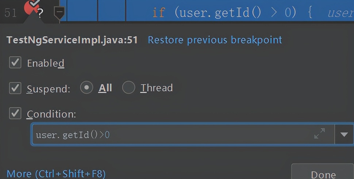Image resolution: width=354 pixels, height=179 pixels.
Task: Select the All suspend radio button
Action: pos(86,87)
